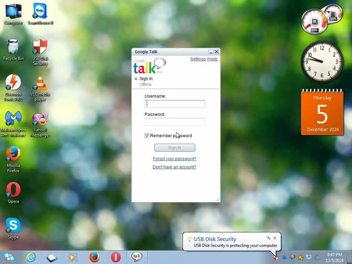This screenshot has width=352, height=264.
Task: Click the analog clock gadget
Action: (x=322, y=62)
